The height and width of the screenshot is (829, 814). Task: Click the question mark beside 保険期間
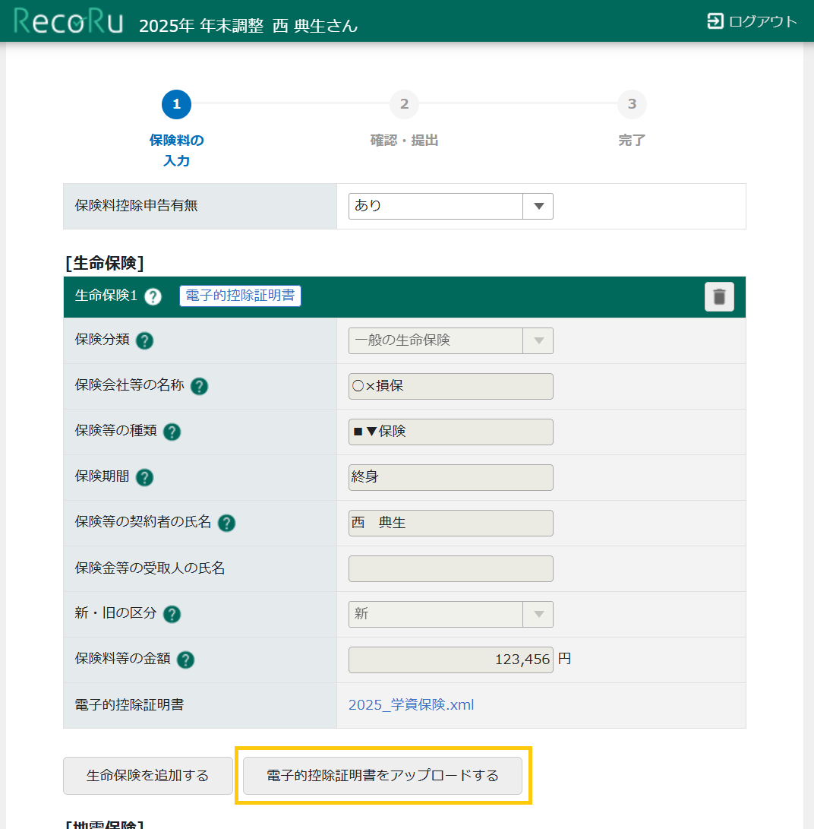144,477
